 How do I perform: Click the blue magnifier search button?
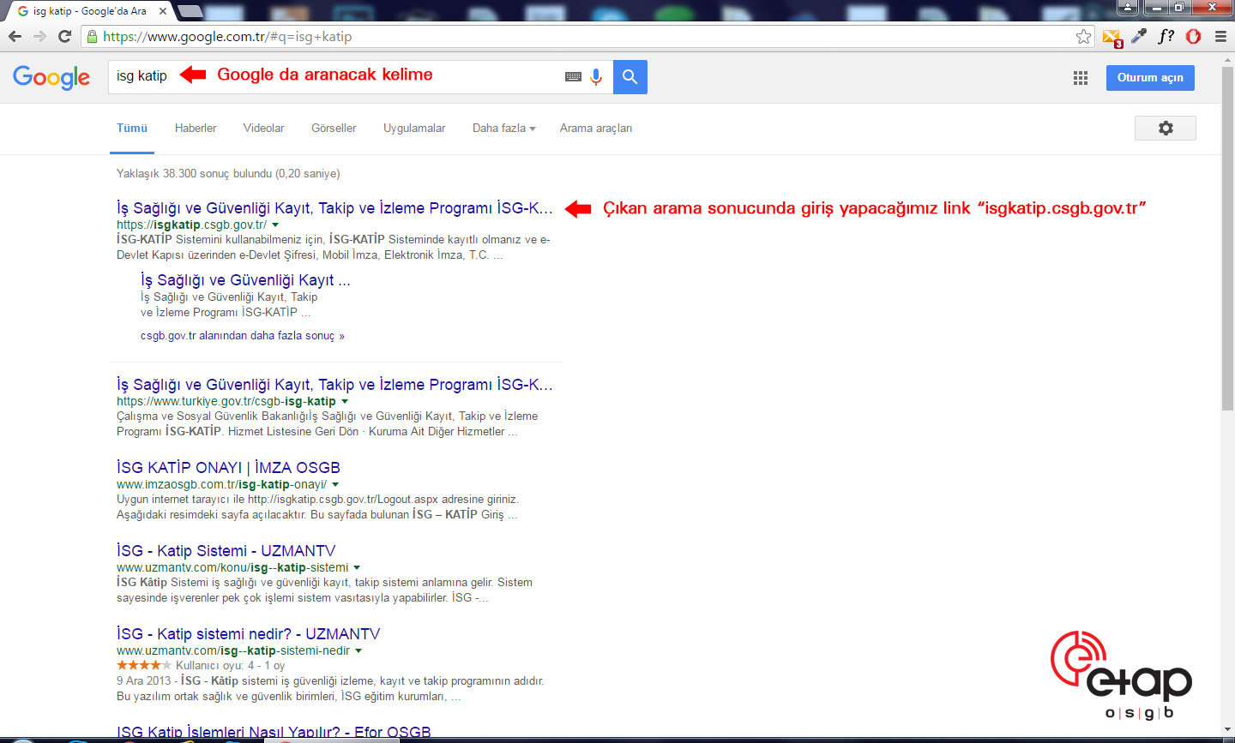630,77
